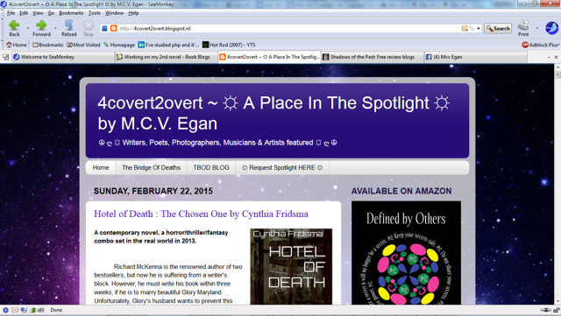Viewport: 561px width, 316px height.
Task: Expand the address bar URL history dropdown
Action: (479, 28)
